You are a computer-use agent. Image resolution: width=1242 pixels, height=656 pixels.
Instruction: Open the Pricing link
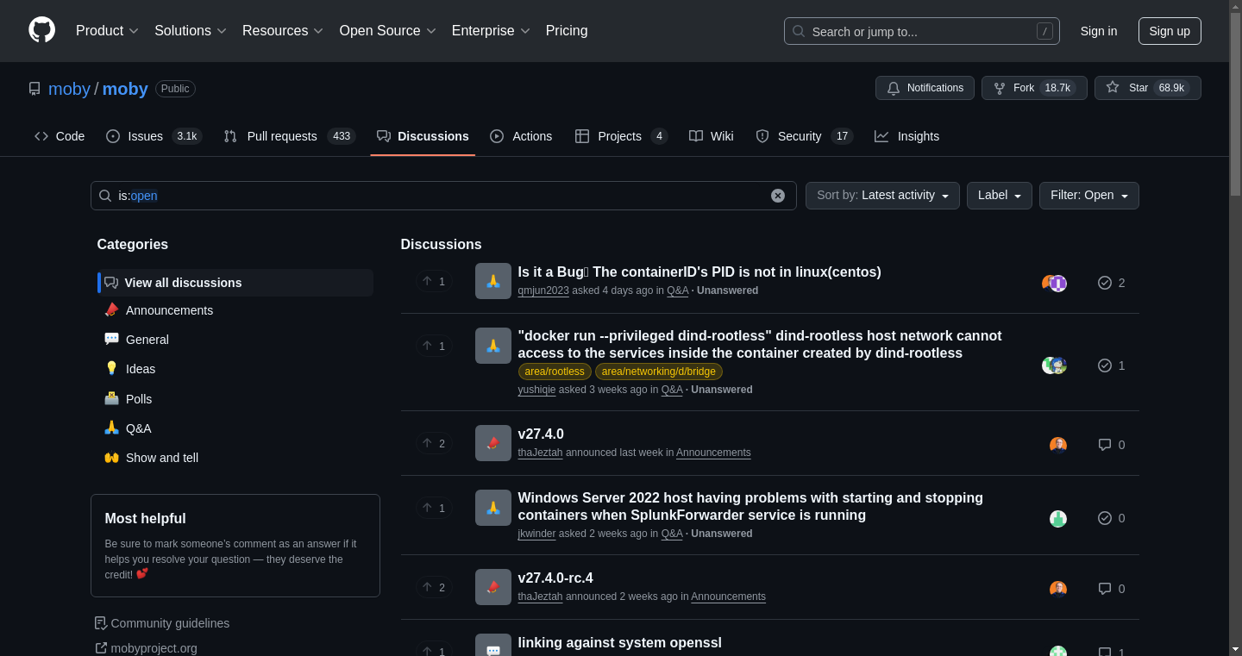point(567,31)
